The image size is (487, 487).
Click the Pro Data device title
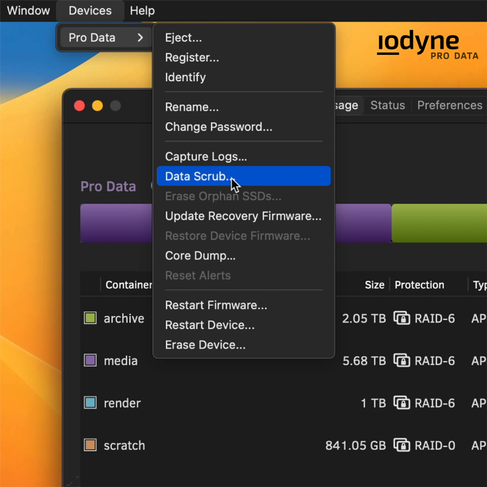point(108,187)
